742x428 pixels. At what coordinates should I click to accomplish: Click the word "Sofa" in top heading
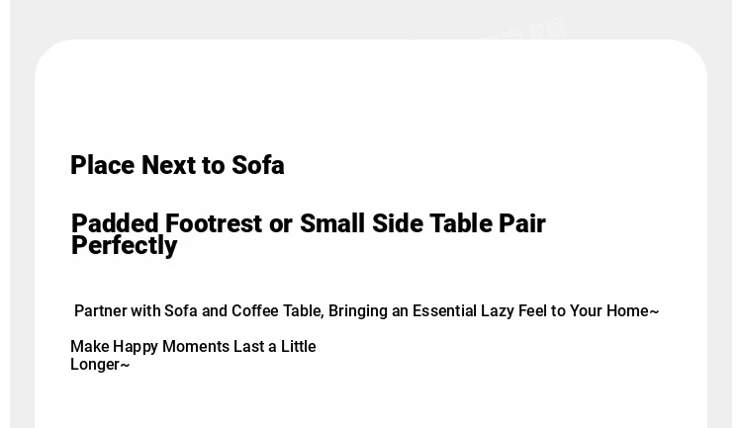pyautogui.click(x=258, y=165)
